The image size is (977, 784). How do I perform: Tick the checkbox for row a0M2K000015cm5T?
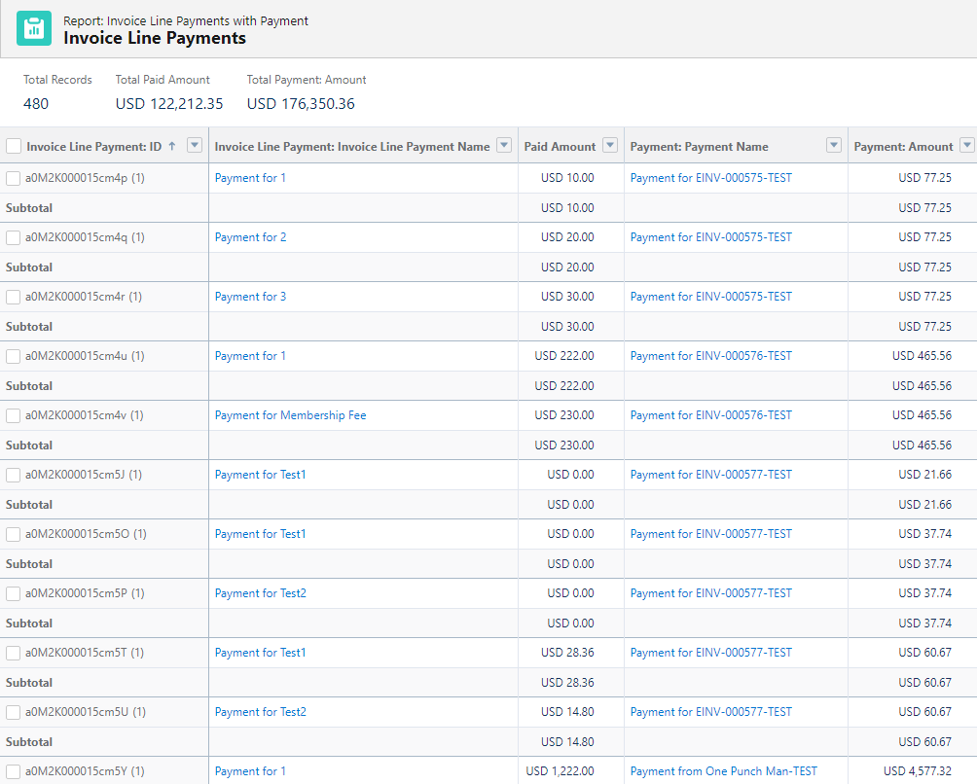[x=14, y=653]
